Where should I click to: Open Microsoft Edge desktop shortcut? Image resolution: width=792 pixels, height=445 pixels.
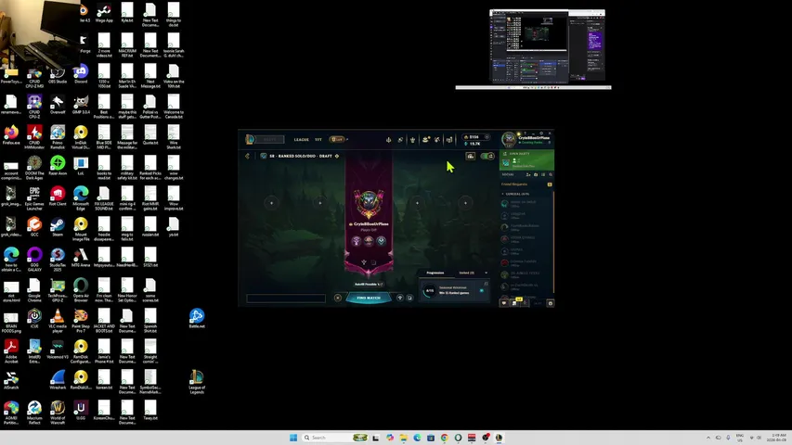click(81, 198)
